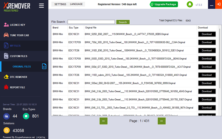222x139 pixels.
Task: Click the Brand column header
Action: [55, 28]
